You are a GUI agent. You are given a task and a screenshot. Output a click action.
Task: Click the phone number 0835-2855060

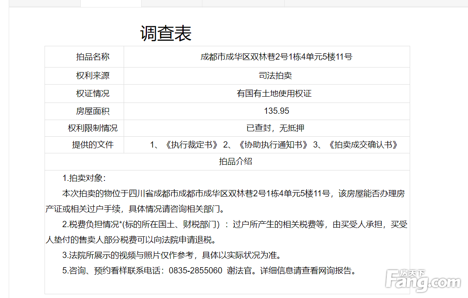tap(195, 270)
